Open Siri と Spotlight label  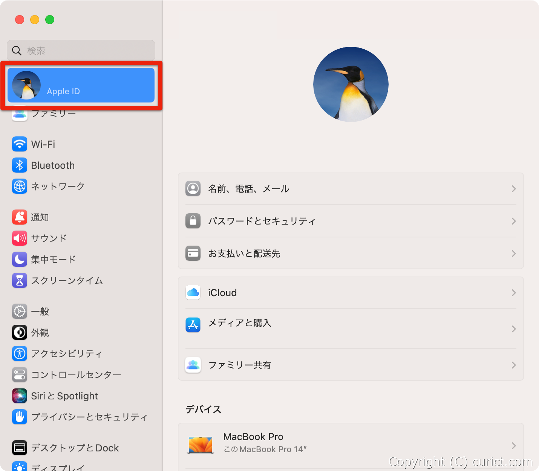[x=64, y=396]
